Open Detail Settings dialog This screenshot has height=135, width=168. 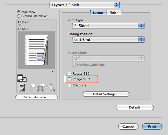click(106, 94)
